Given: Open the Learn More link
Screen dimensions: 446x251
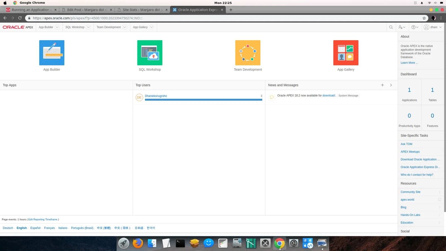Looking at the screenshot, I should (409, 63).
